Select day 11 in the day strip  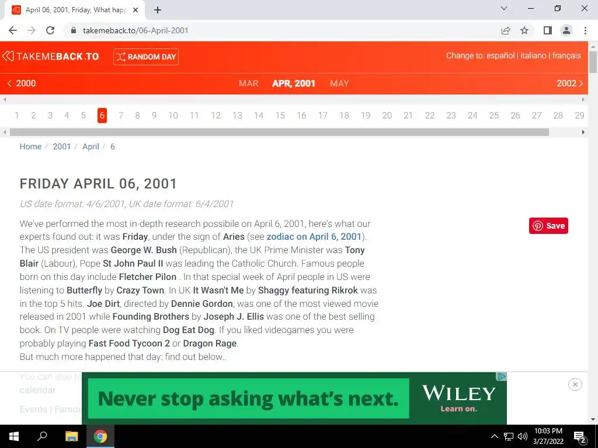(x=194, y=116)
